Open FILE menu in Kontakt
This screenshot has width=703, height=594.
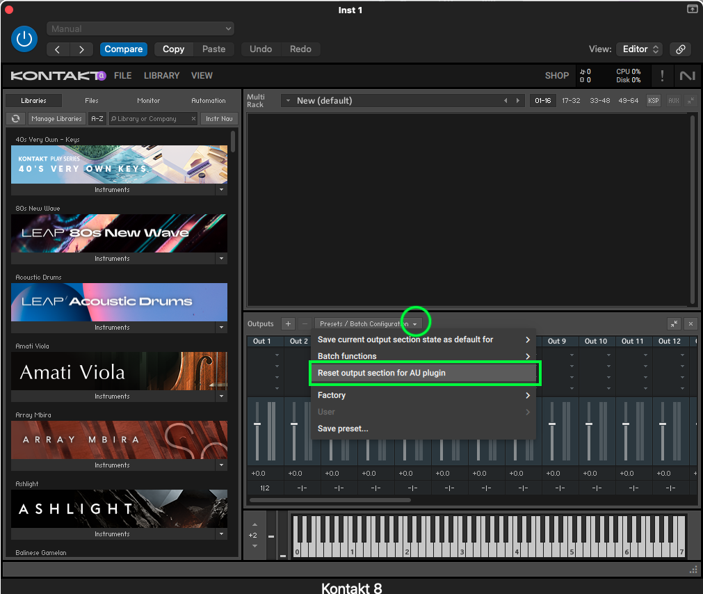123,76
